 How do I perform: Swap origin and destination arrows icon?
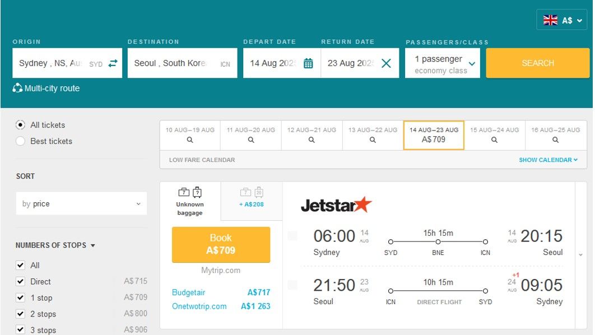coord(113,63)
